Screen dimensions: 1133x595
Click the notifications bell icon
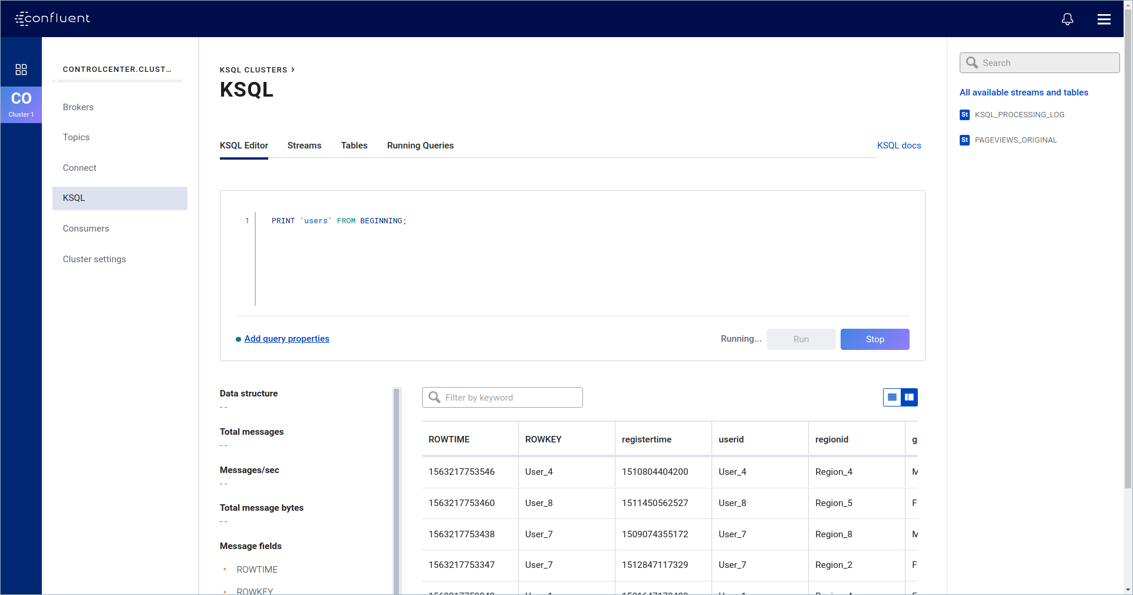click(1067, 19)
